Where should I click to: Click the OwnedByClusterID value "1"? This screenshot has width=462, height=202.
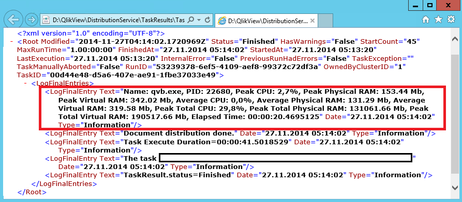tap(400, 66)
